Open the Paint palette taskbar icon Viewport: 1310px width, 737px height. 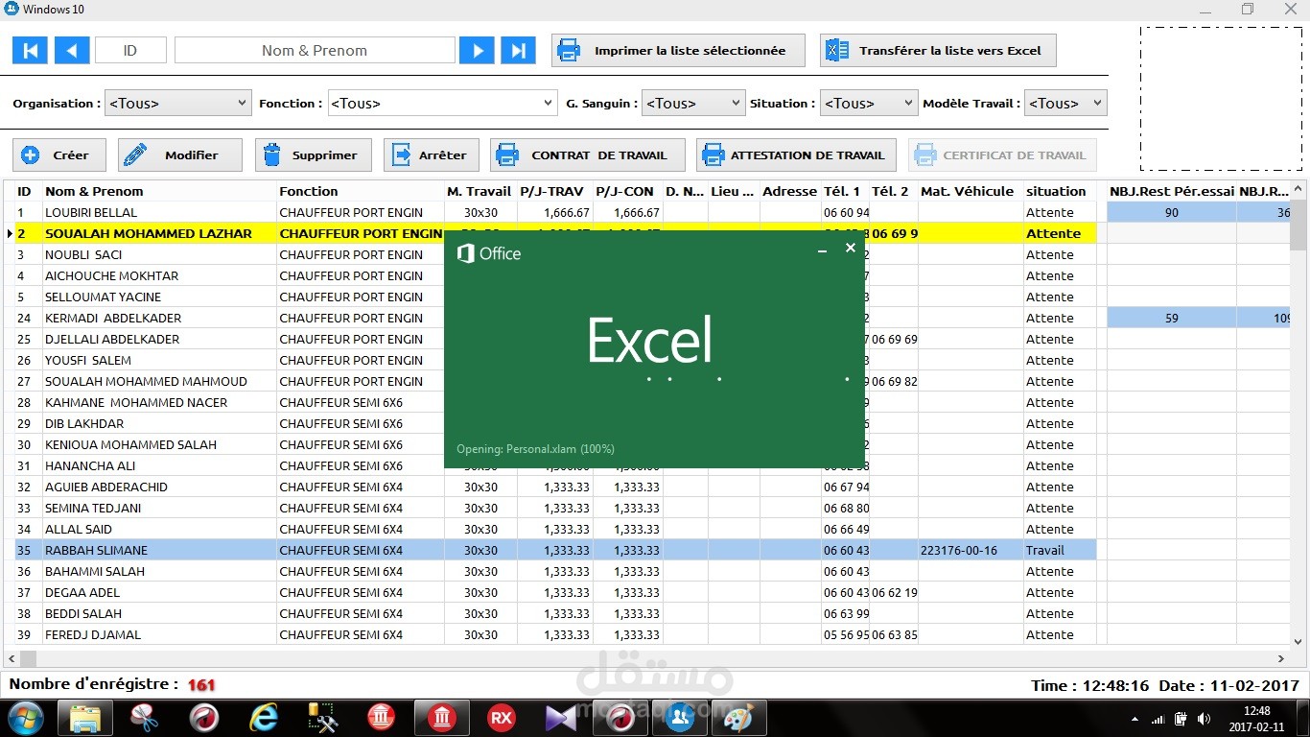(738, 718)
